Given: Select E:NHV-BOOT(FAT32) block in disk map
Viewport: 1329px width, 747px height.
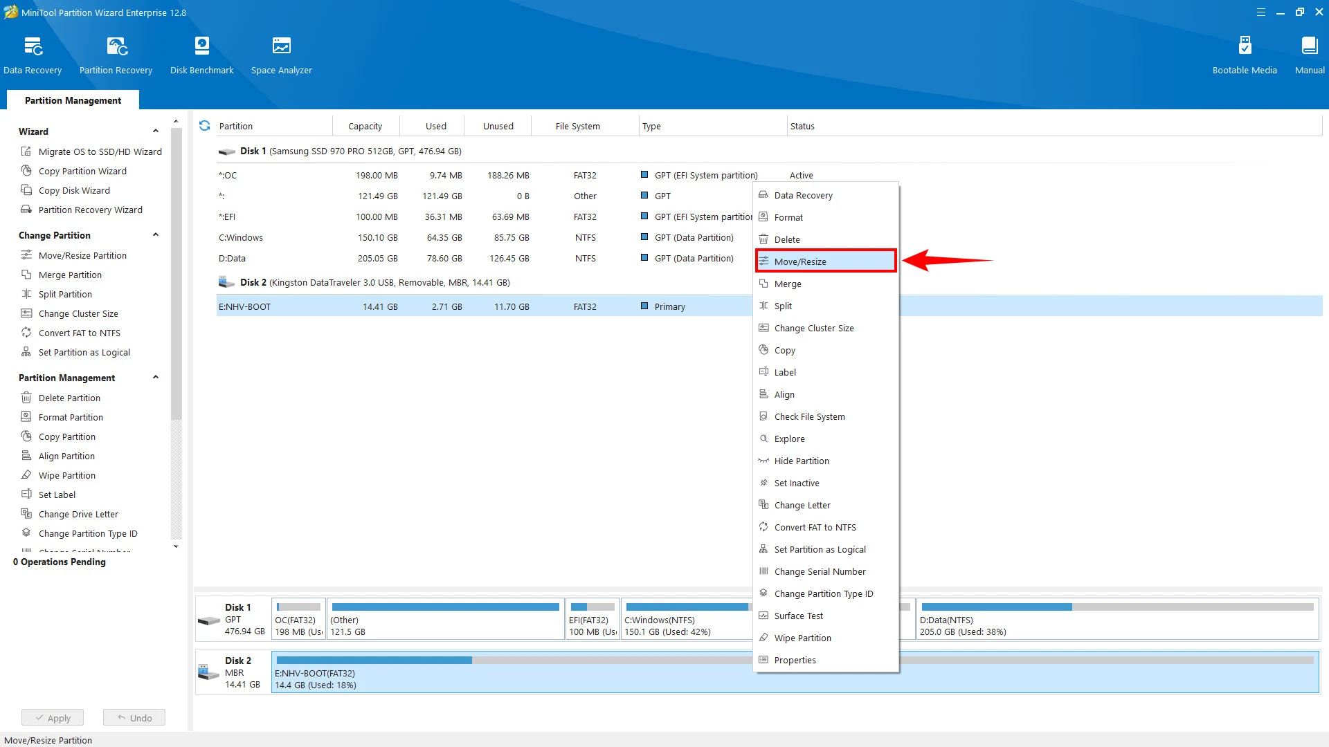Looking at the screenshot, I should (x=795, y=672).
